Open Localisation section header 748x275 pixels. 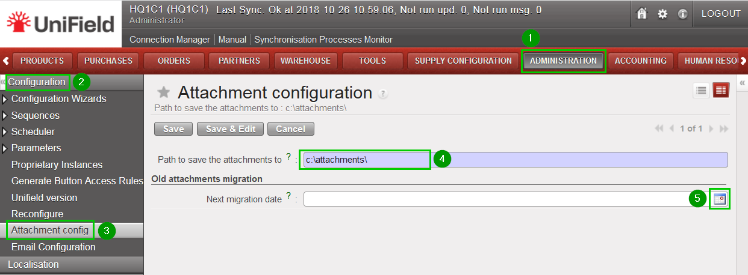pyautogui.click(x=72, y=264)
